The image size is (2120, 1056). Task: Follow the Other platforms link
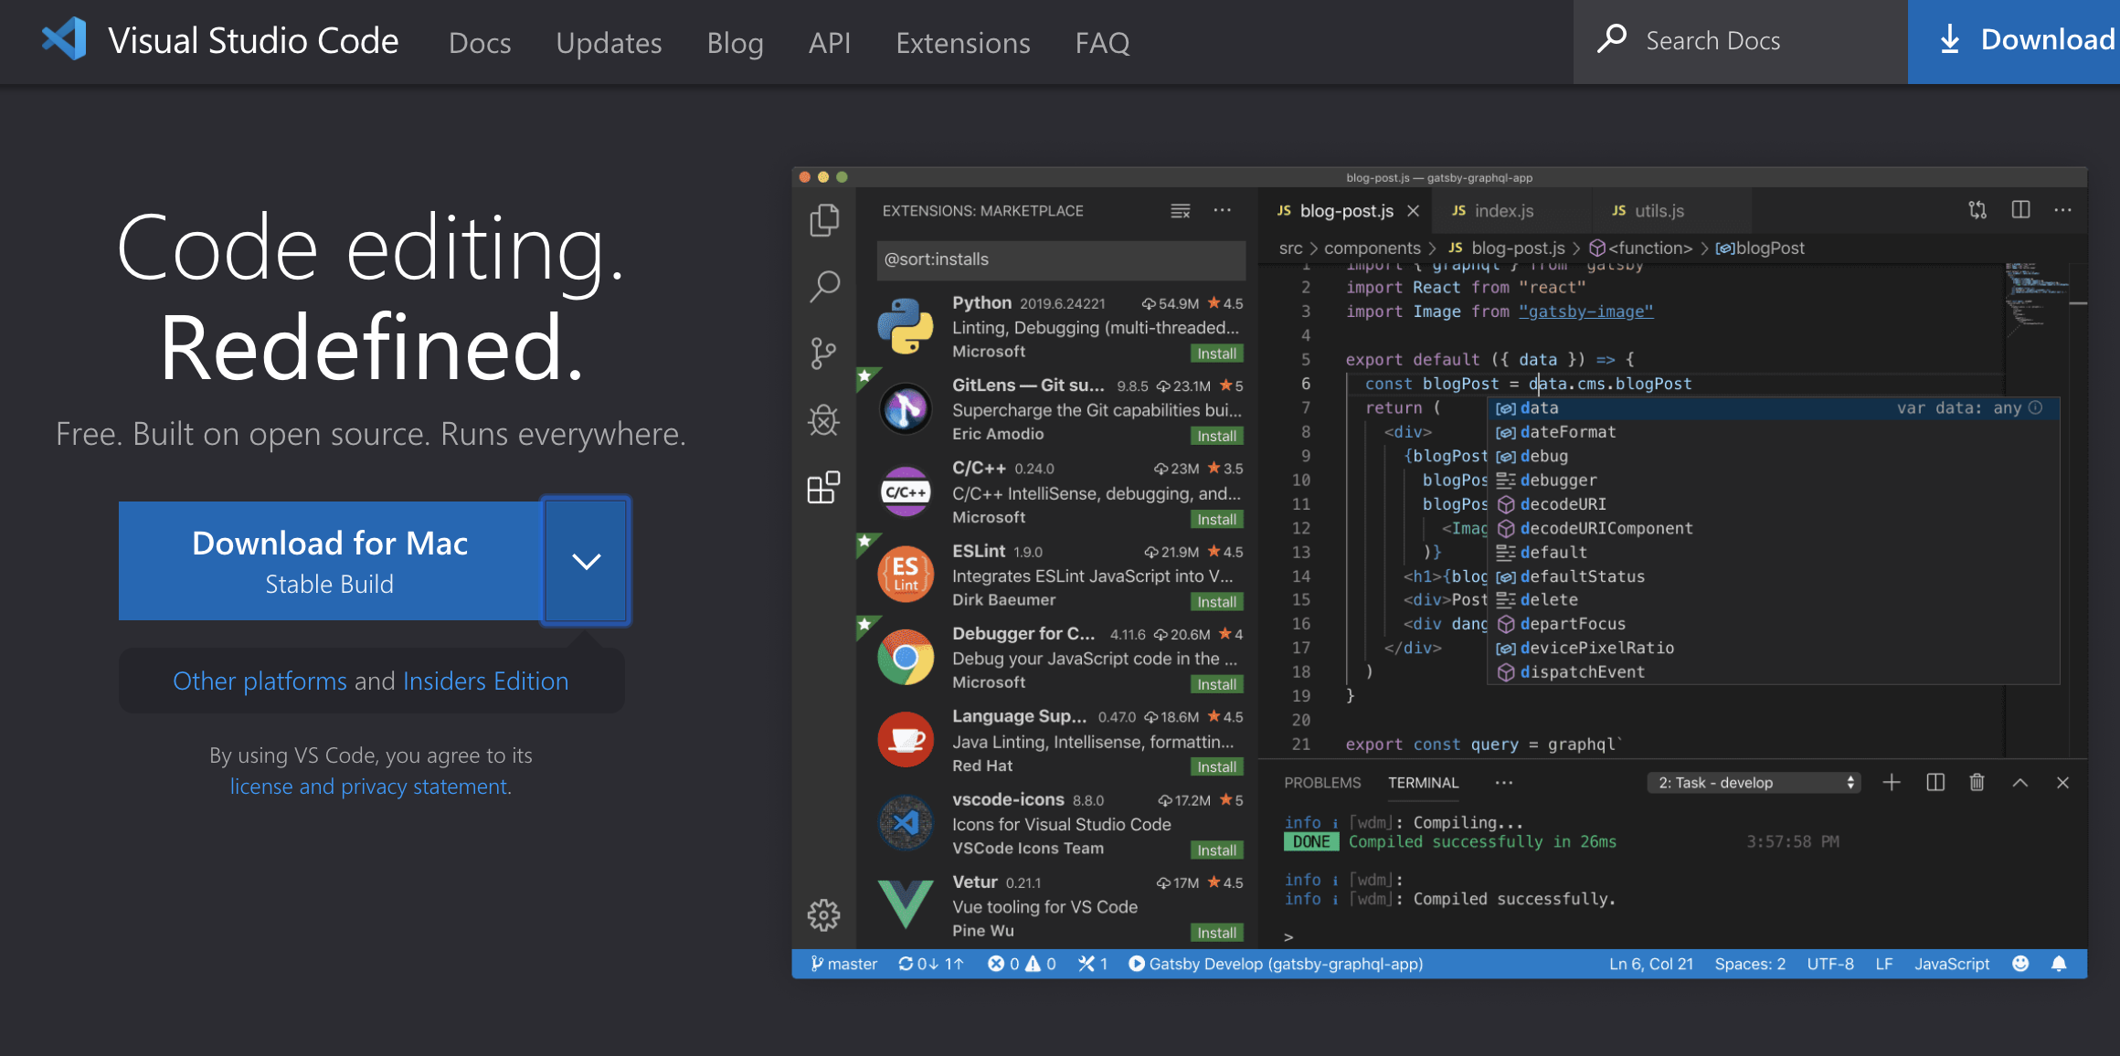[x=260, y=681]
